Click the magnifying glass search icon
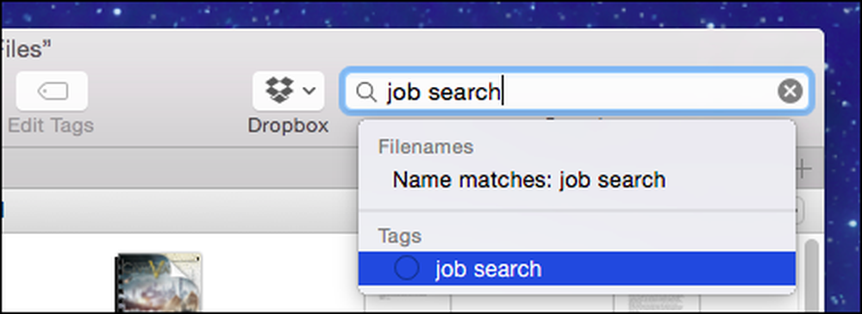 (x=365, y=92)
